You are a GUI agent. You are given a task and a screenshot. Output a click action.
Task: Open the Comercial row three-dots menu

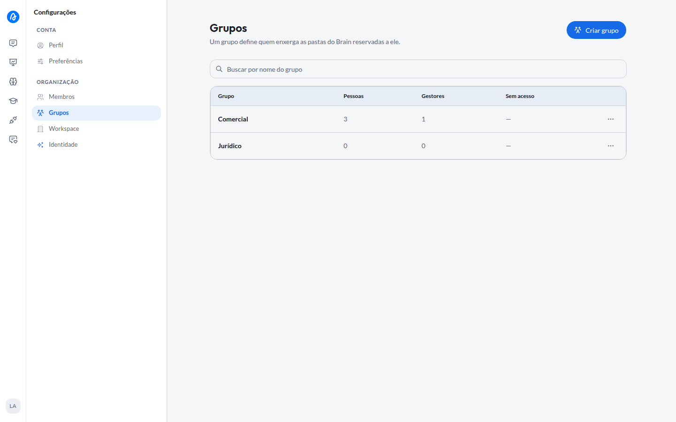point(611,119)
